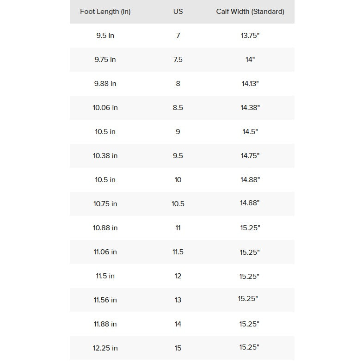Screen dimensions: 363x363
Task: Select US size 11.5 cell
Action: coord(178,252)
